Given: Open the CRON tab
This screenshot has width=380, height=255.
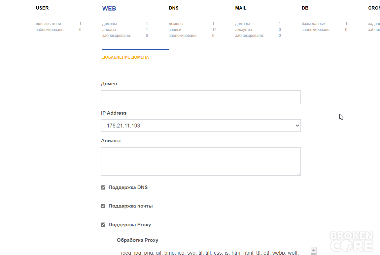Looking at the screenshot, I should 374,8.
